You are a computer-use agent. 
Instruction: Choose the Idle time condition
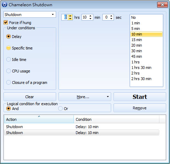coord(8,60)
